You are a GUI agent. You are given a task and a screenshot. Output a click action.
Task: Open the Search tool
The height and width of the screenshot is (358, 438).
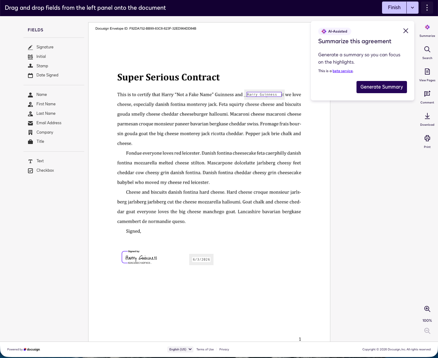(x=427, y=53)
